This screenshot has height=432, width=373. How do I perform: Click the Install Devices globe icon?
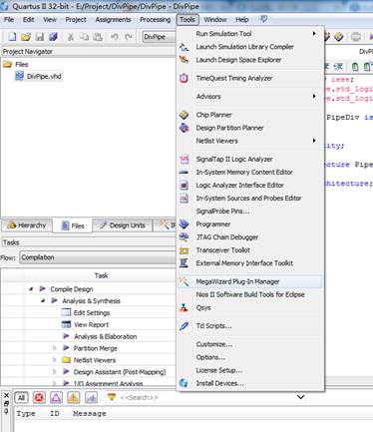(x=184, y=383)
